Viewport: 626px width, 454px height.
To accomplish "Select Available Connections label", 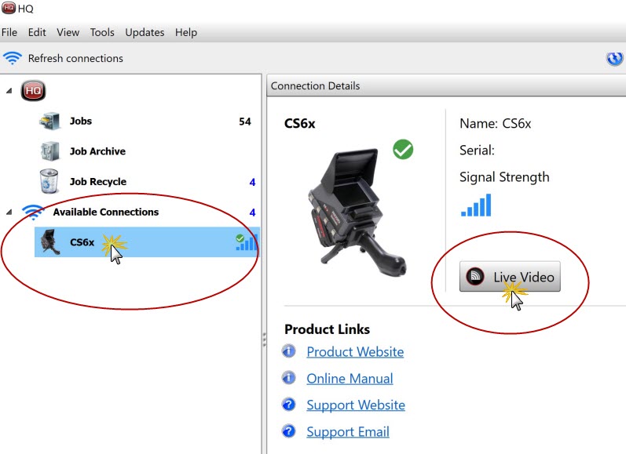I will pos(106,212).
